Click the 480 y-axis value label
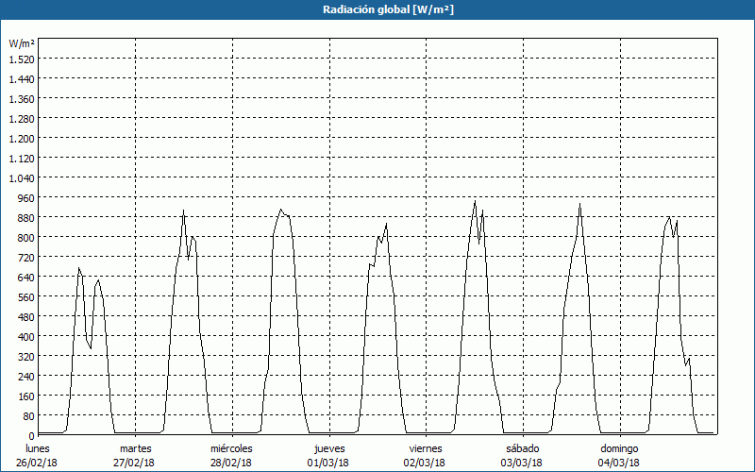This screenshot has height=472, width=755. coord(25,316)
